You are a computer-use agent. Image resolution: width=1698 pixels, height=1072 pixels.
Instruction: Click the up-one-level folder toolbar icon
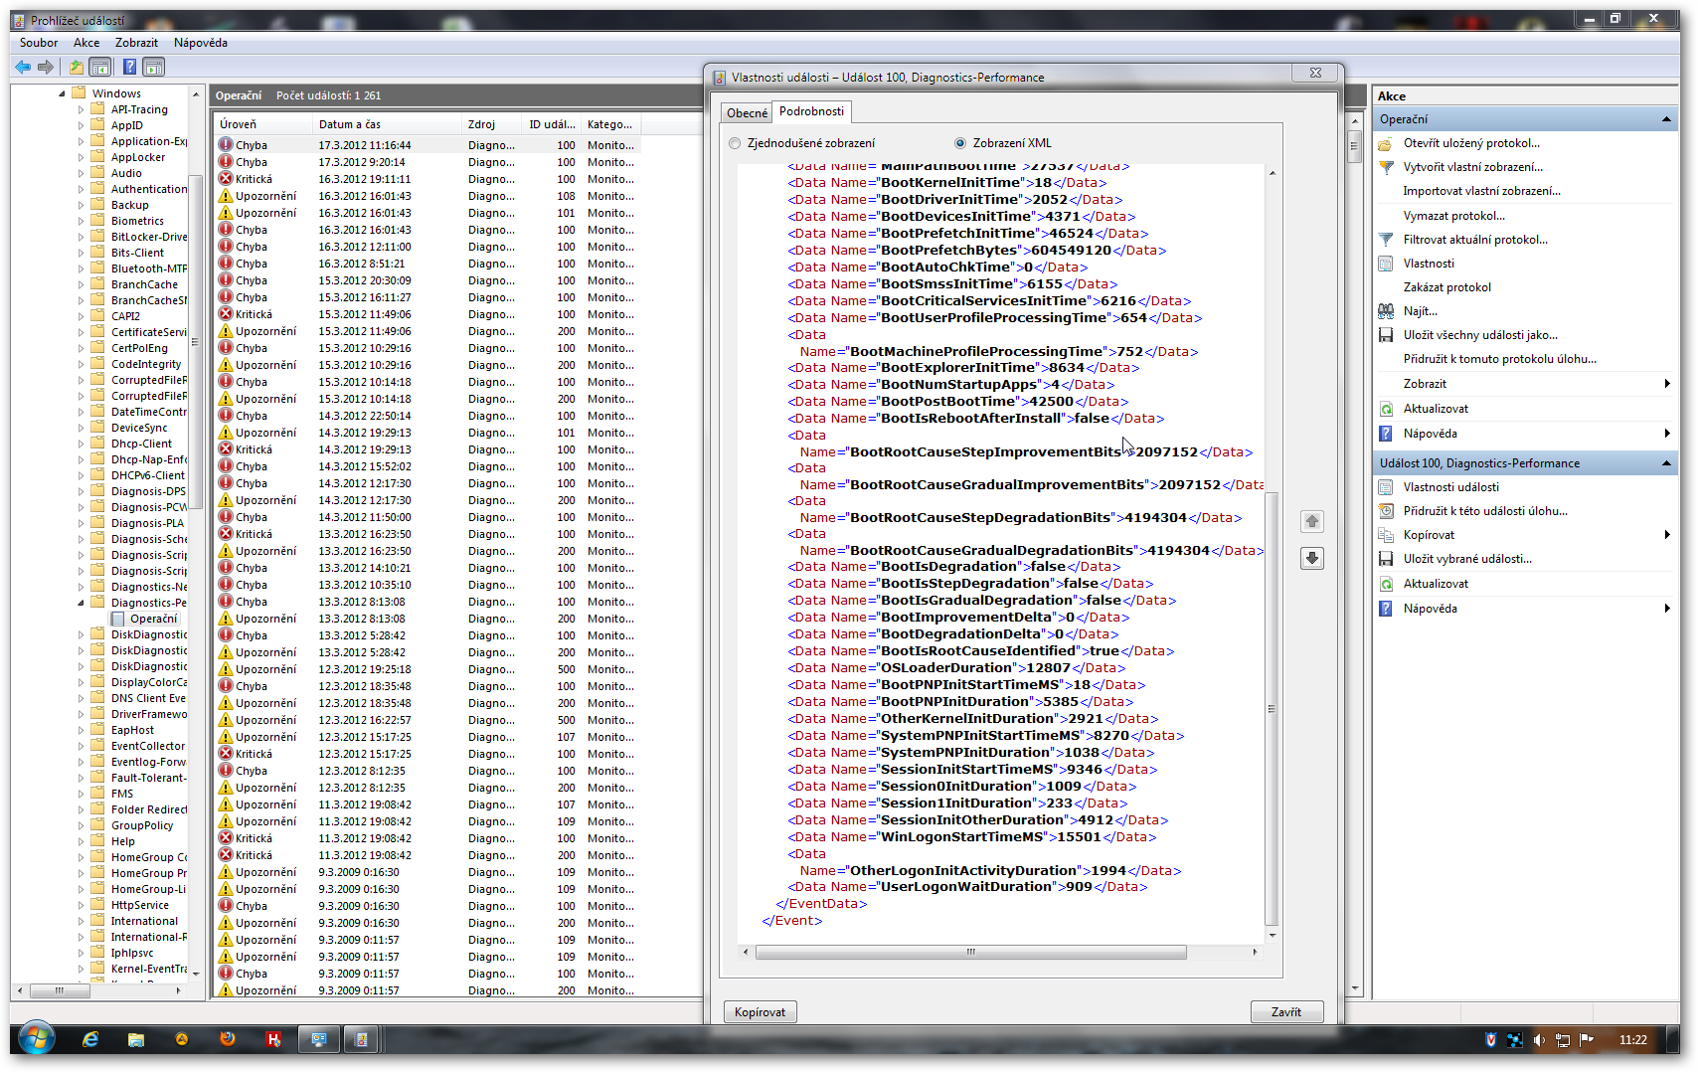[x=76, y=67]
